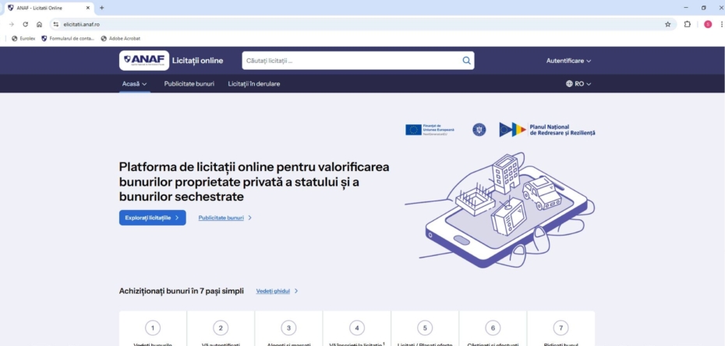Close the ANAF - Licitatii Online tab
This screenshot has height=346, width=725.
pyautogui.click(x=88, y=8)
